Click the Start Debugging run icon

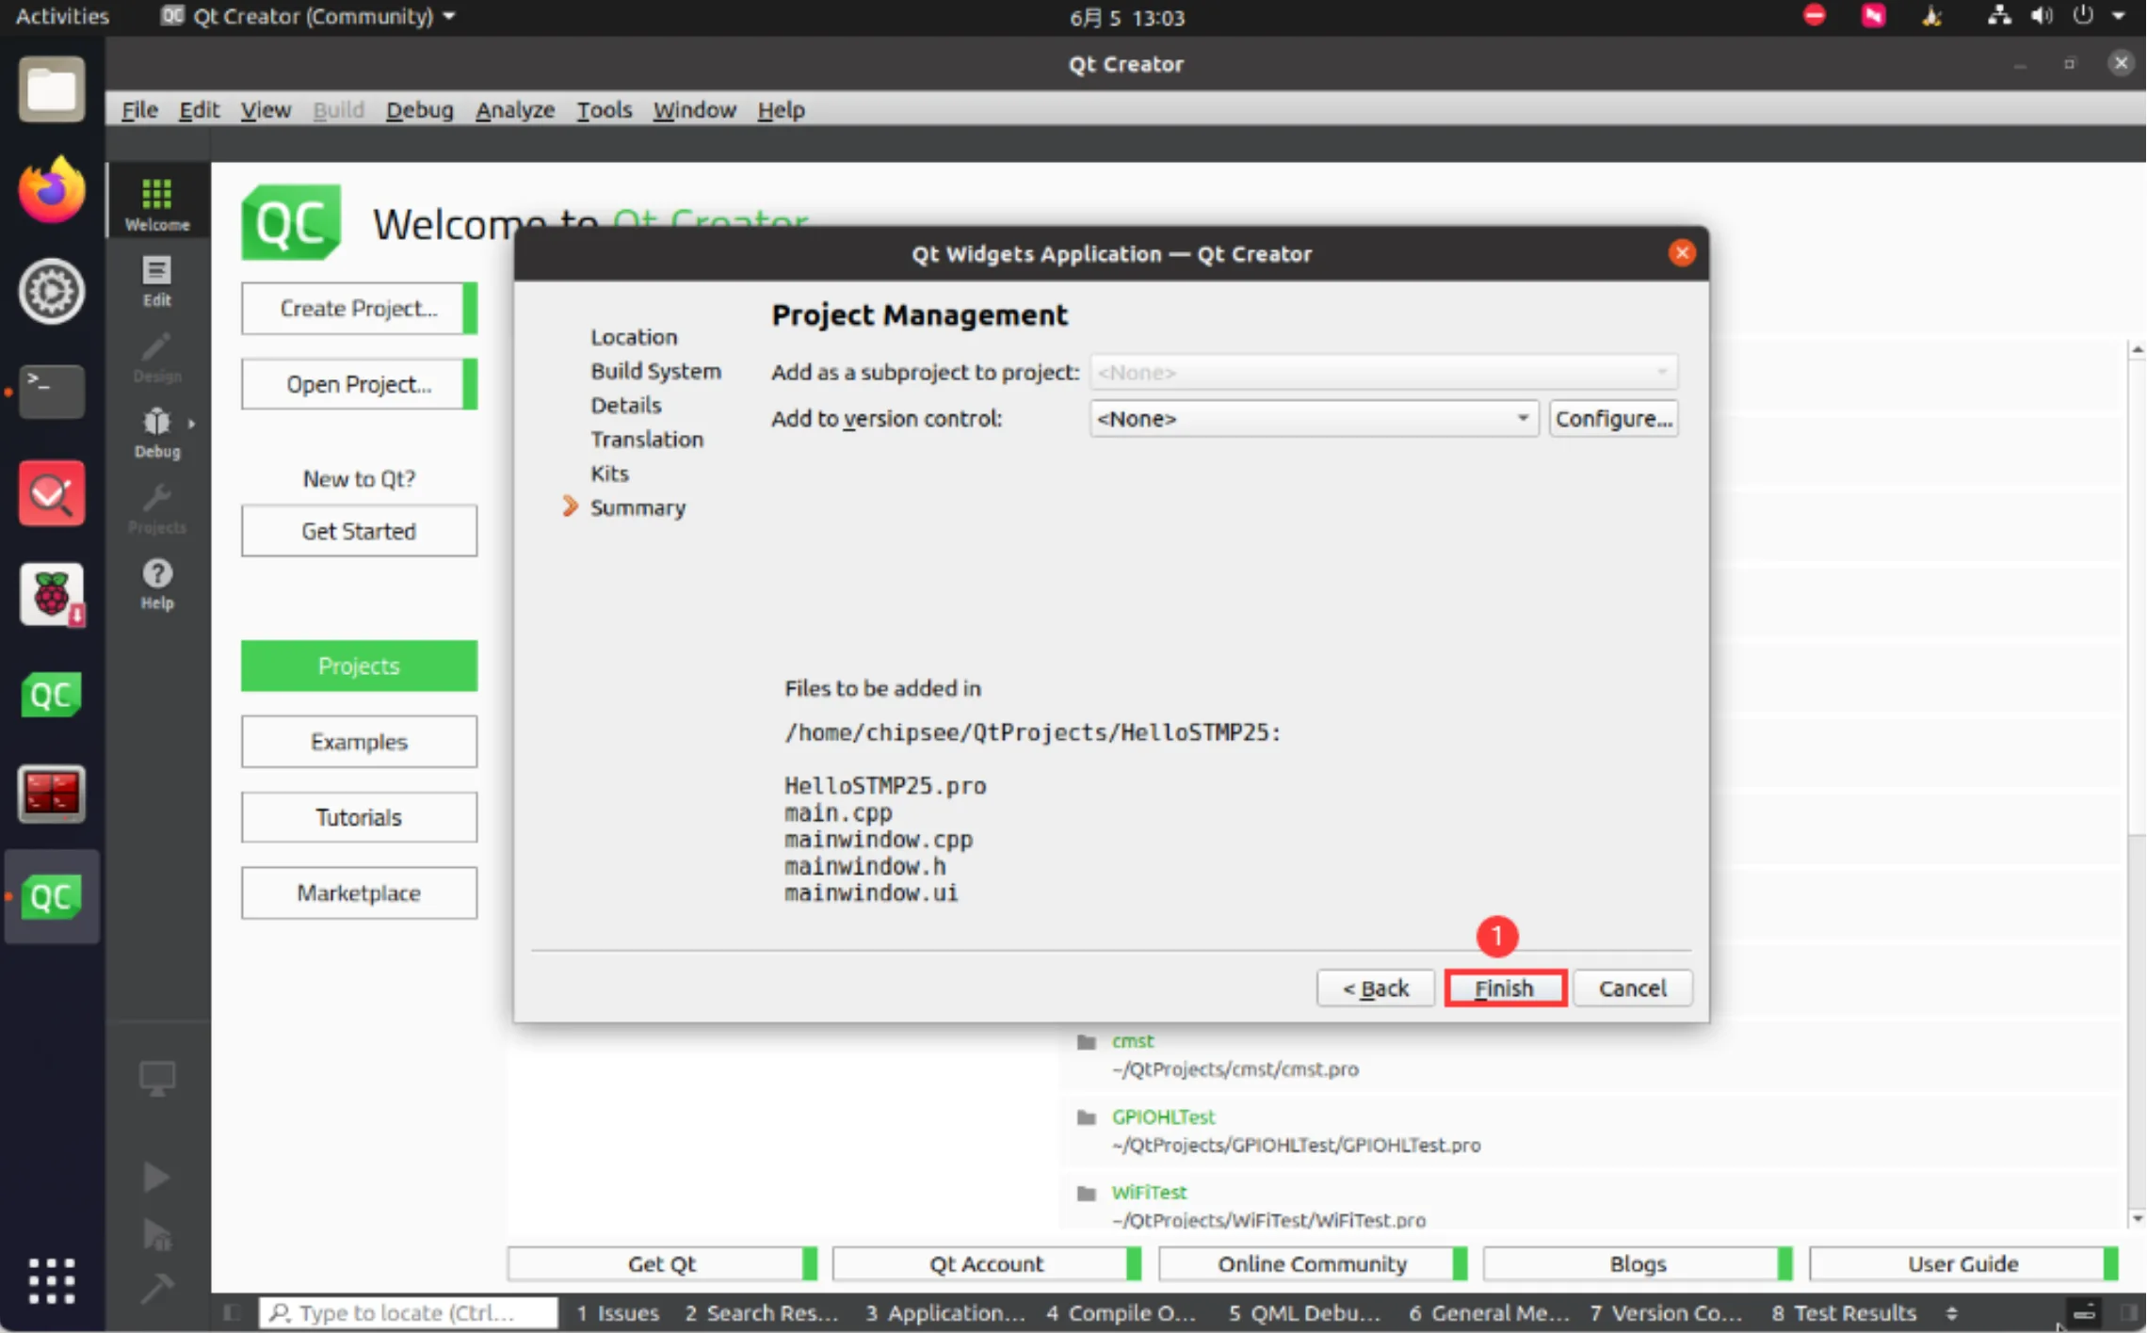pyautogui.click(x=156, y=1234)
